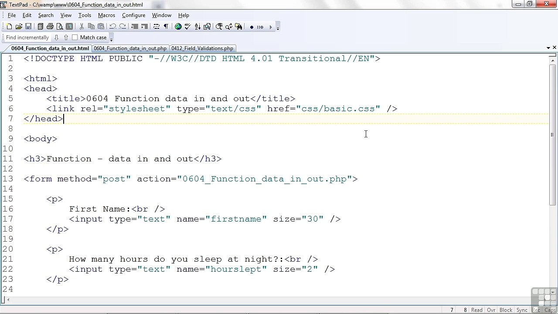Click the "<body>" tag on line 9
Screen dimensions: 558x314
coord(41,139)
